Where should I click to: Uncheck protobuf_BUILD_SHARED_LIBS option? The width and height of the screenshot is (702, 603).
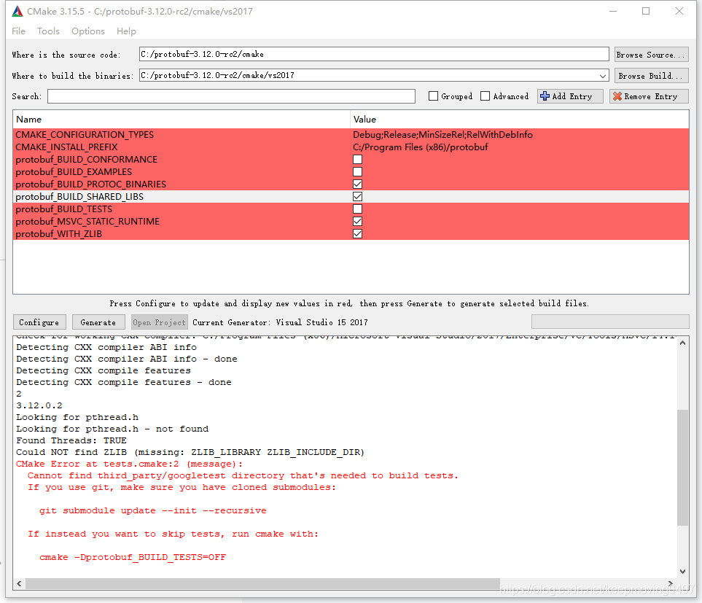click(x=358, y=197)
